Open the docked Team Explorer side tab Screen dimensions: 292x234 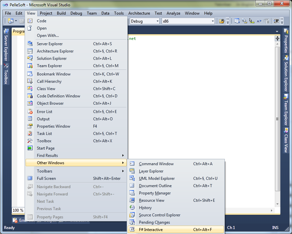(x=286, y=110)
